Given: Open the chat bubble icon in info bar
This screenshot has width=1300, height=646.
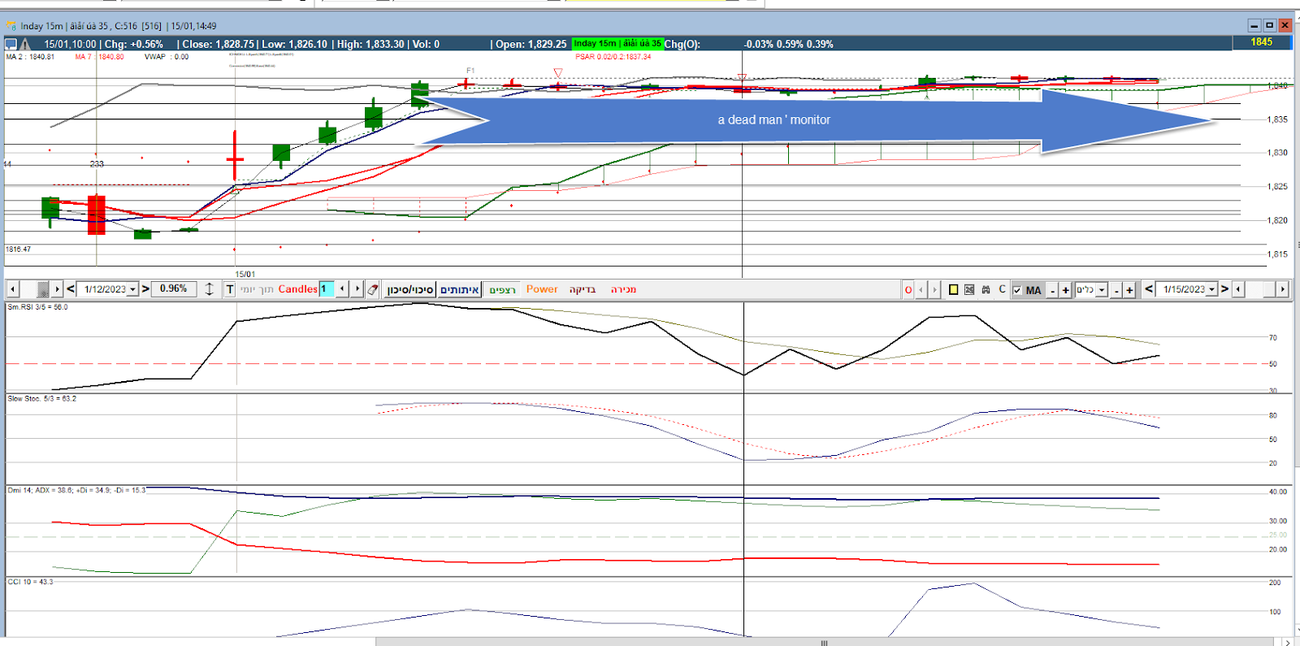Looking at the screenshot, I should point(11,44).
